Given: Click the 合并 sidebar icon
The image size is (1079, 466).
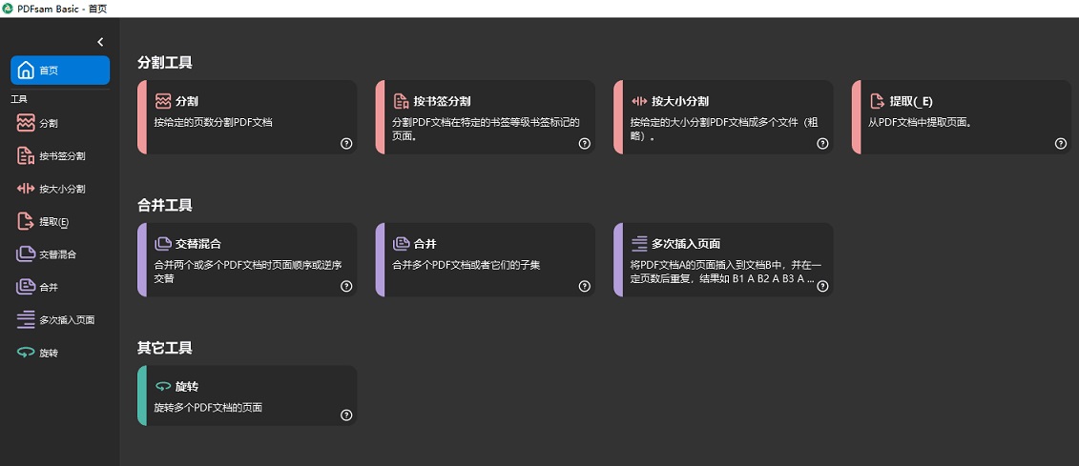Looking at the screenshot, I should [x=26, y=287].
